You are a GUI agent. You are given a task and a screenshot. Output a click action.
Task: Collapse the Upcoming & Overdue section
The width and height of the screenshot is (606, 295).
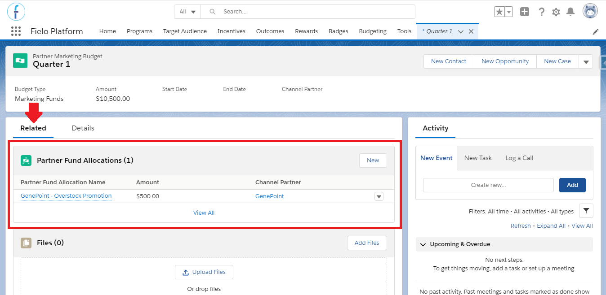(x=423, y=244)
